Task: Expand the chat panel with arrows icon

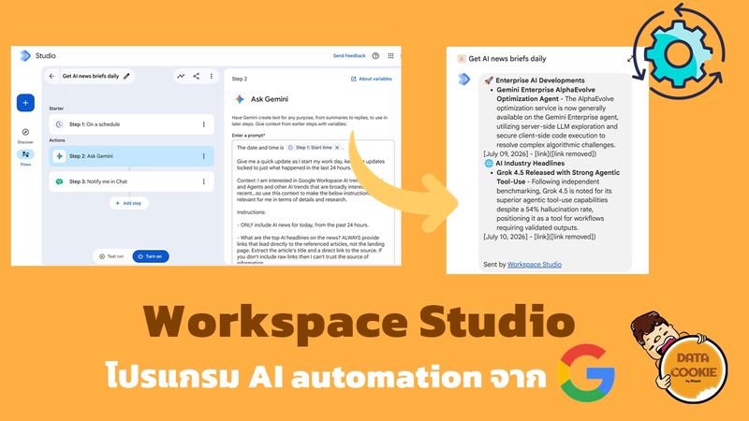Action: (x=630, y=59)
